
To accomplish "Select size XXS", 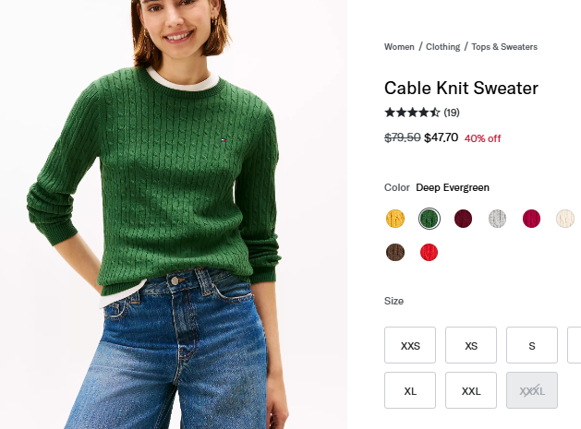I will click(x=410, y=346).
